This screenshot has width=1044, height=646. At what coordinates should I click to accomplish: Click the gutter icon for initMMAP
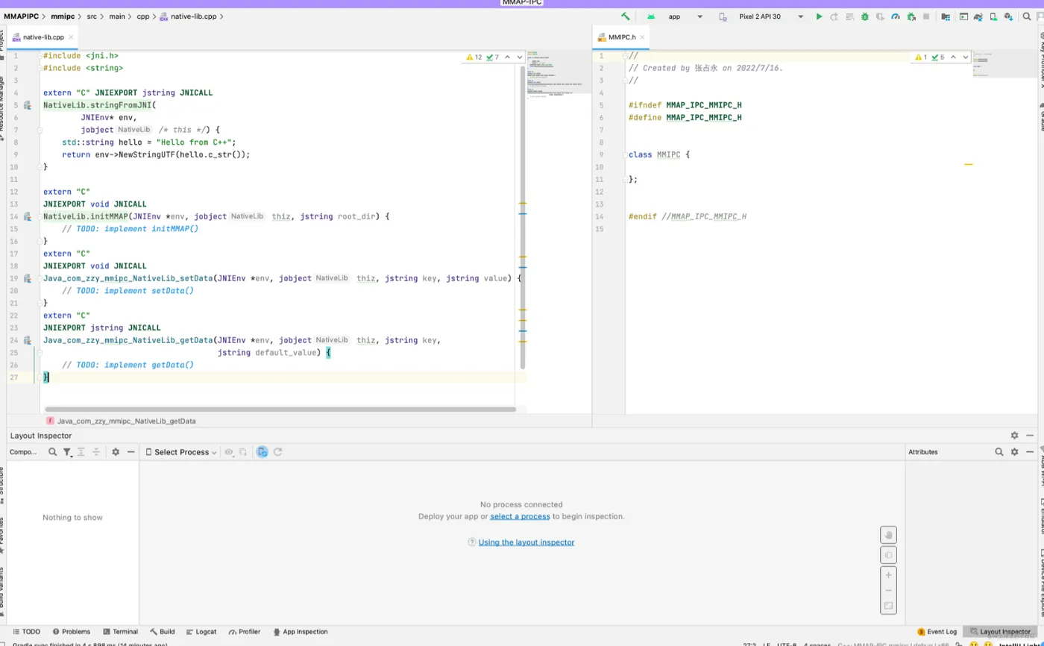[27, 216]
